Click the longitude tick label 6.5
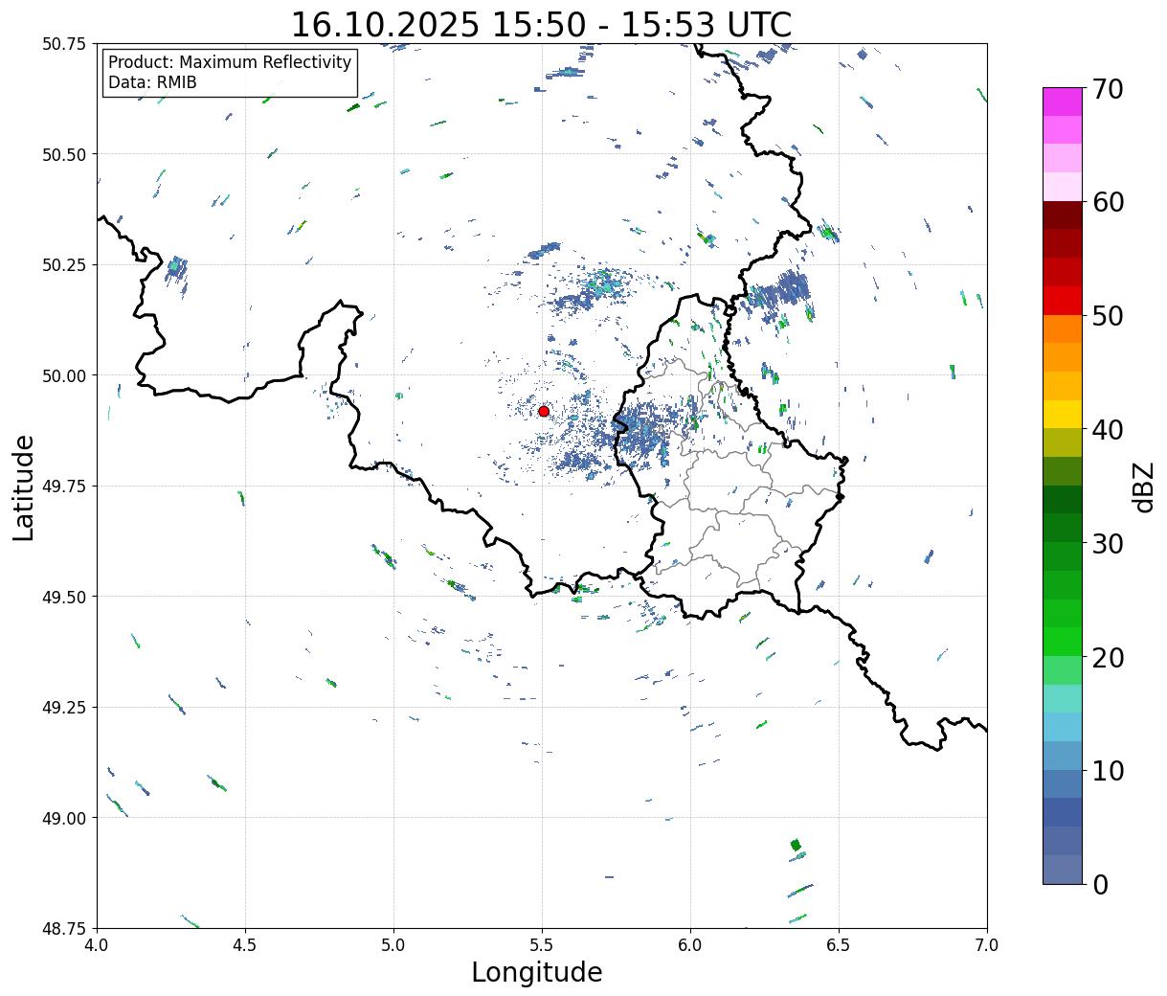The image size is (1167, 996). click(x=839, y=944)
